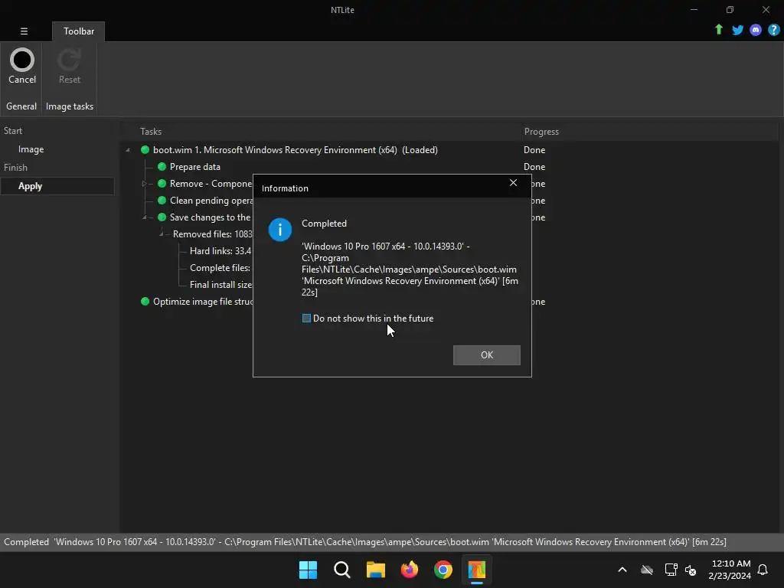Click the Cancel toolbar icon

click(22, 60)
